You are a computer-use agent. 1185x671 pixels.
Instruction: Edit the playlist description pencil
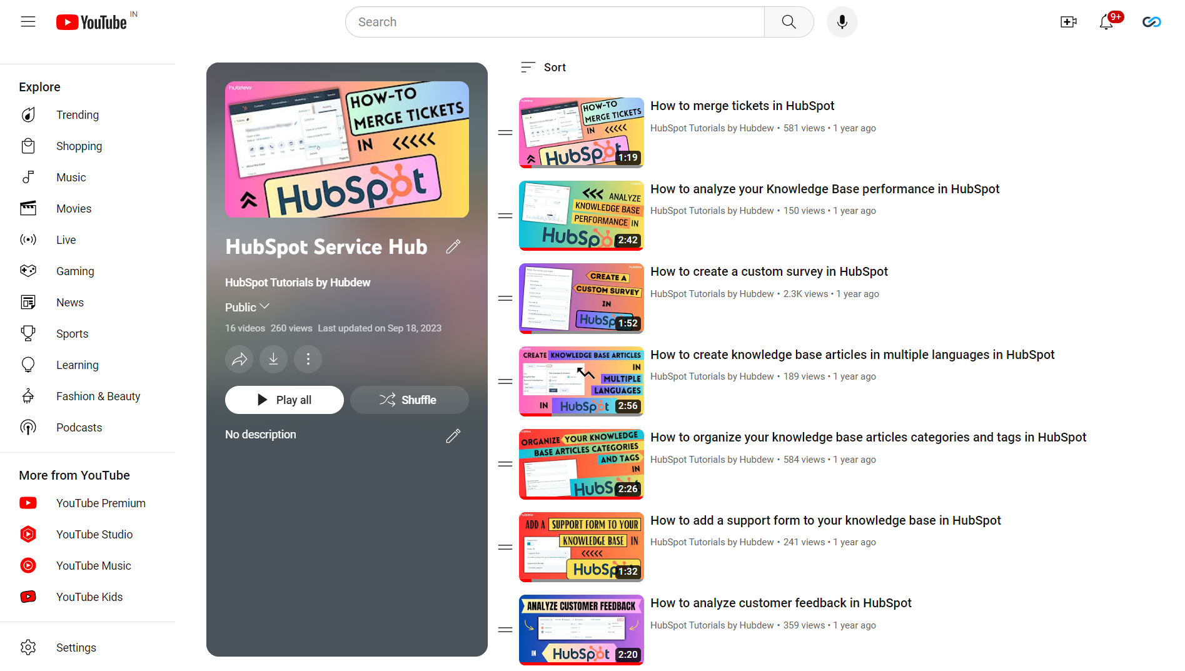click(x=453, y=436)
